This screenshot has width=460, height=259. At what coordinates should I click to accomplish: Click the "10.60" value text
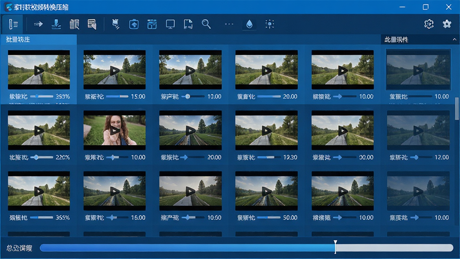click(x=214, y=218)
